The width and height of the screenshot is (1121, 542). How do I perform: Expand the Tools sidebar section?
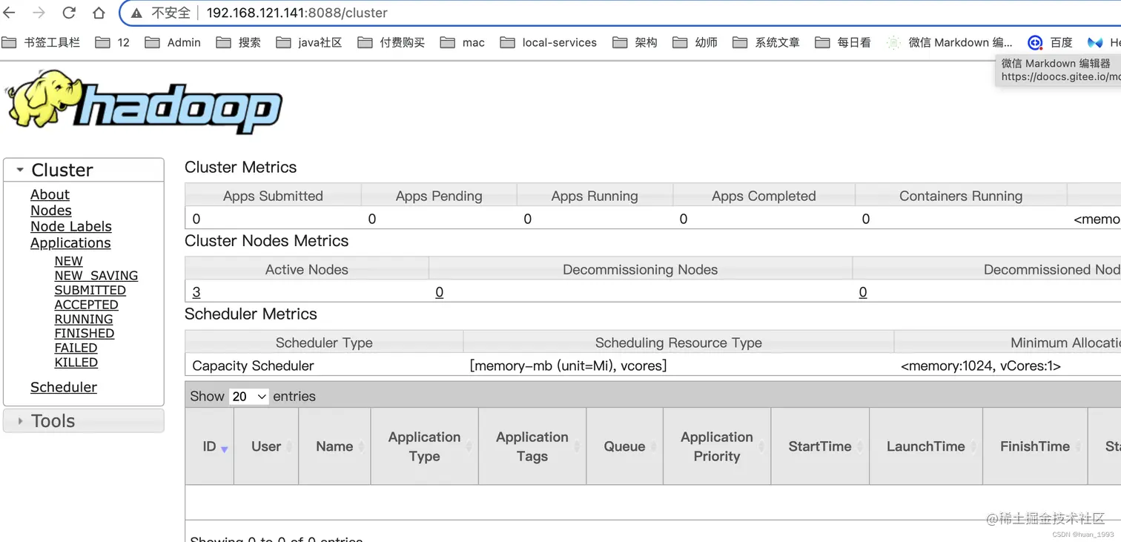[53, 420]
